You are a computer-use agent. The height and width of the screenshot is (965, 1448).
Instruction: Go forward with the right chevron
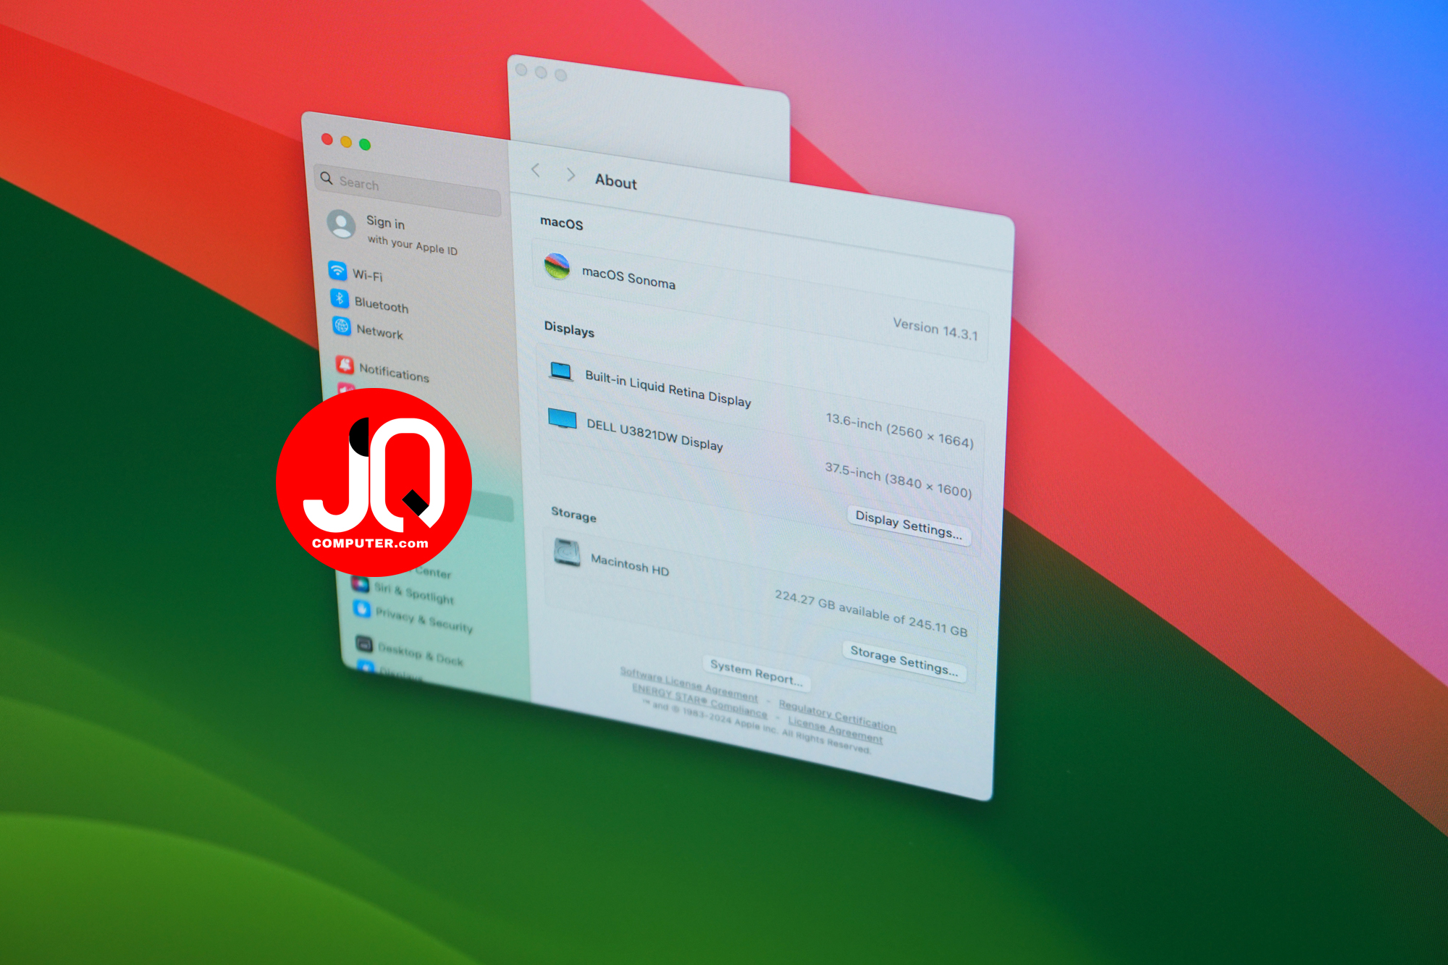571,174
